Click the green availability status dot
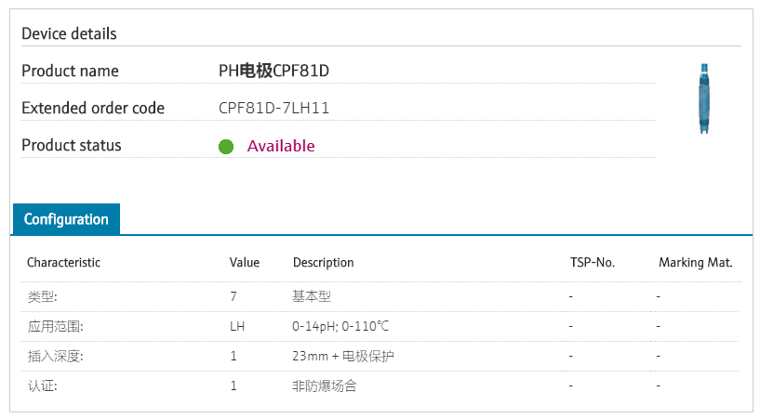 (x=226, y=146)
